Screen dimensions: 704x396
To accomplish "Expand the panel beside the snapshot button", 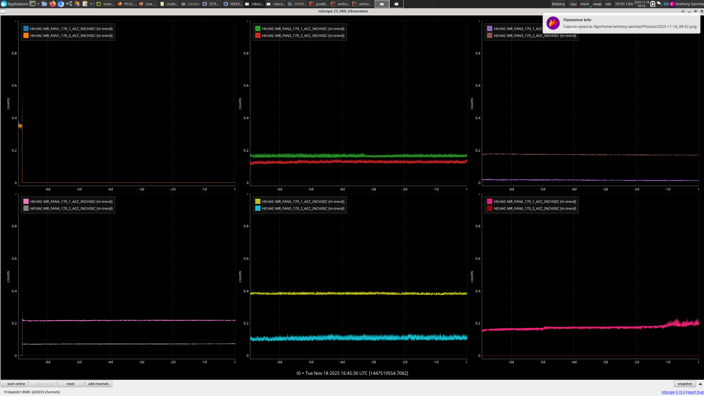I will coord(700,384).
